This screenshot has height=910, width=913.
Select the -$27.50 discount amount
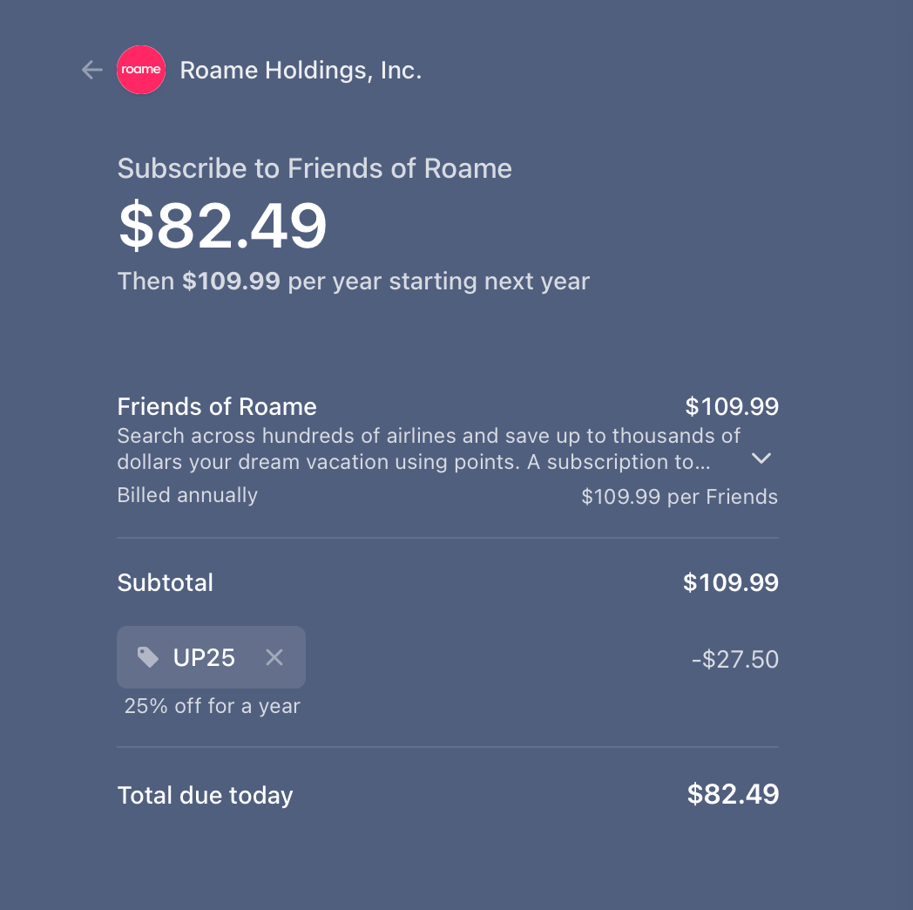(x=734, y=660)
